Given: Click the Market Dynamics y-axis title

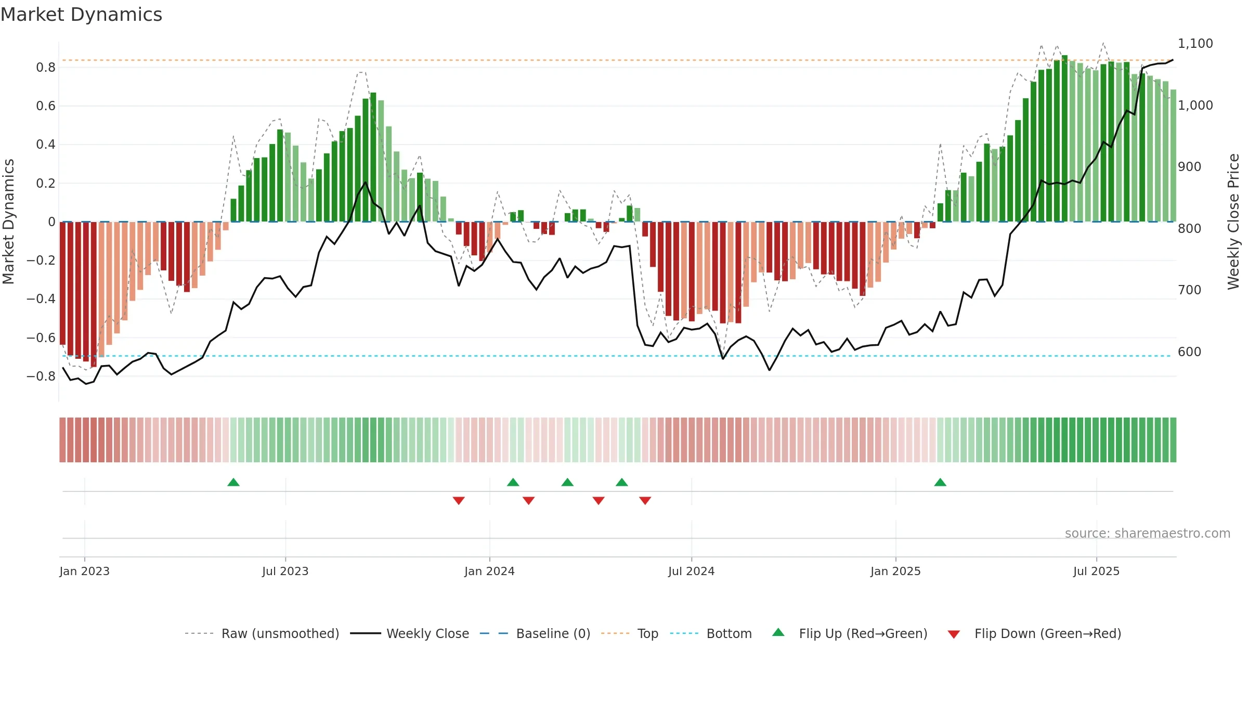Looking at the screenshot, I should 8,222.
